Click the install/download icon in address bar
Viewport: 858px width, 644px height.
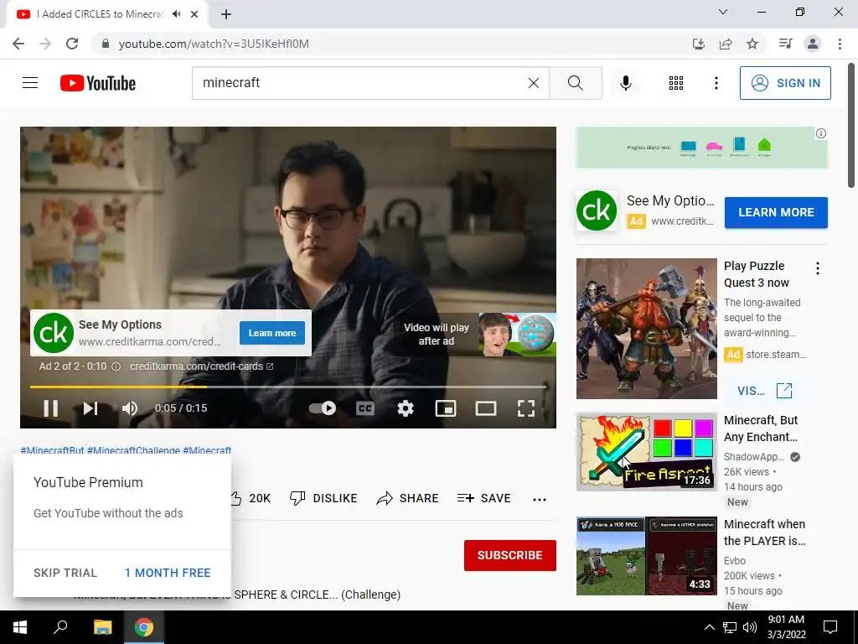click(x=699, y=44)
